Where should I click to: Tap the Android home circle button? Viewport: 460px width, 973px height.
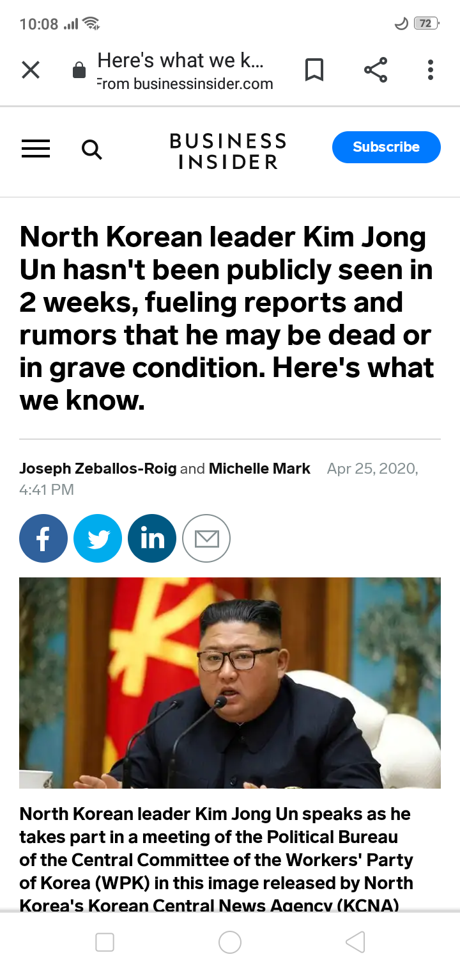click(x=230, y=942)
